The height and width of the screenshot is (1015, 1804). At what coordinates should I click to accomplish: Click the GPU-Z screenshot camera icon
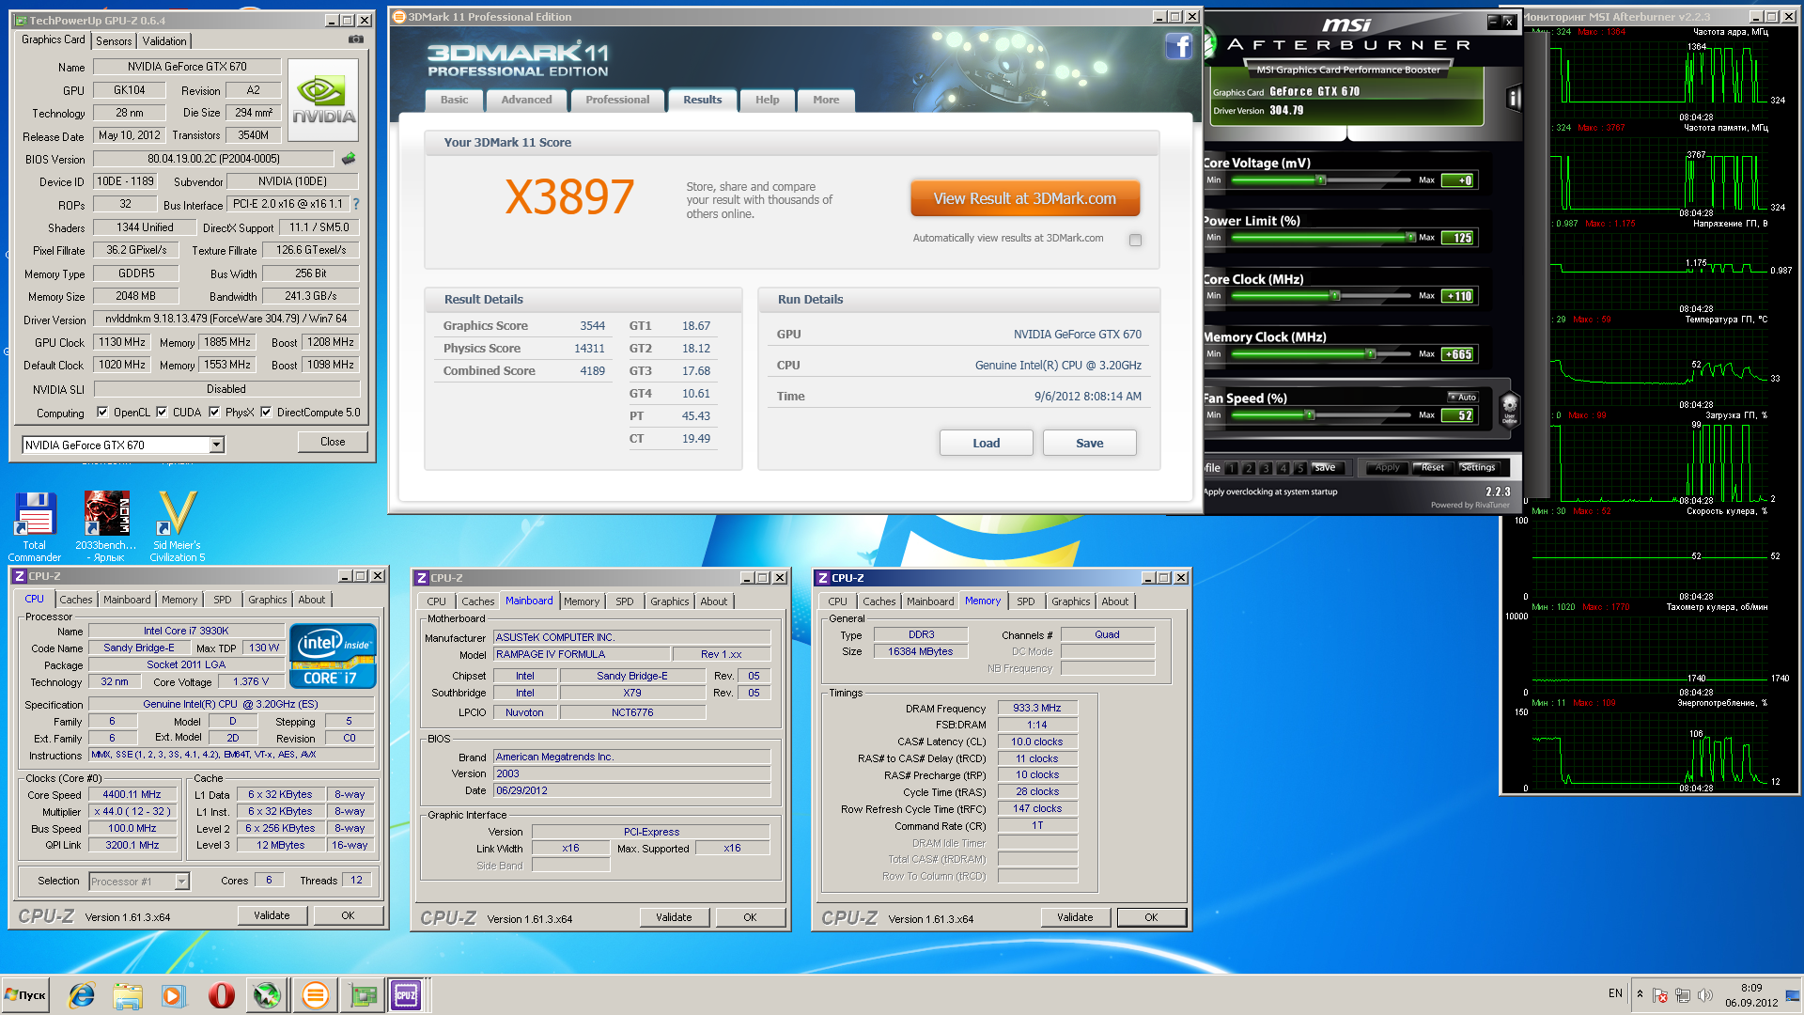point(356,39)
